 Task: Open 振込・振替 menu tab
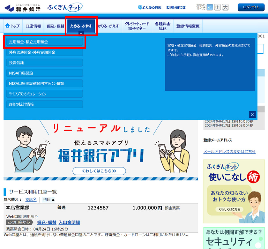(x=56, y=26)
